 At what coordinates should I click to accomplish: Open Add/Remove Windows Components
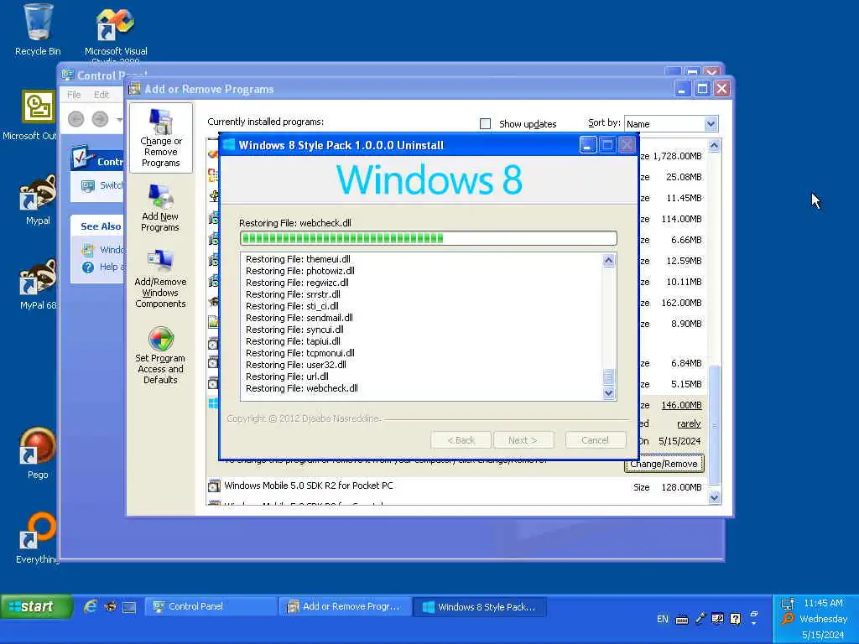(160, 278)
